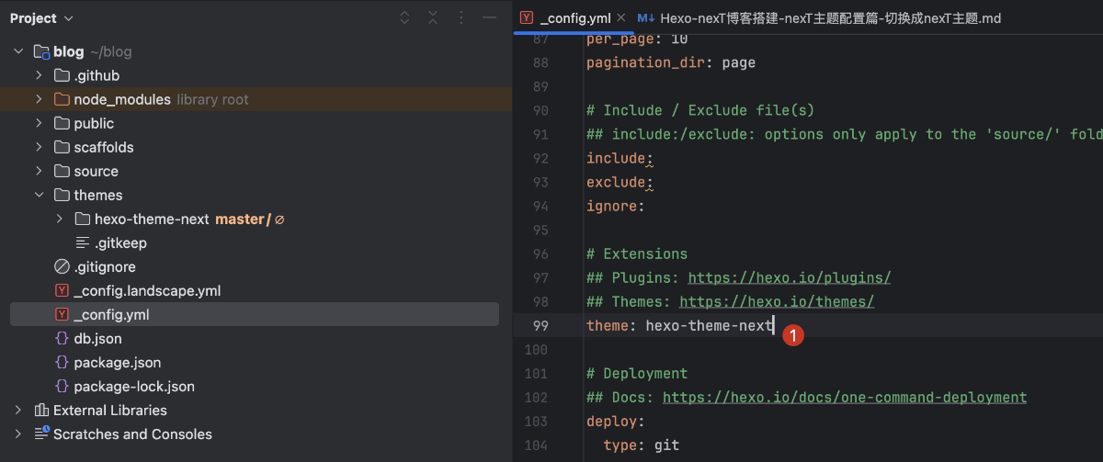Click the Expand Selected icon in Project header
This screenshot has height=462, width=1103.
pyautogui.click(x=405, y=18)
